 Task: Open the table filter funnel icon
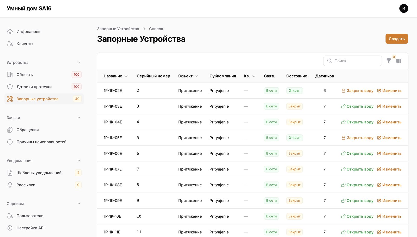(389, 61)
